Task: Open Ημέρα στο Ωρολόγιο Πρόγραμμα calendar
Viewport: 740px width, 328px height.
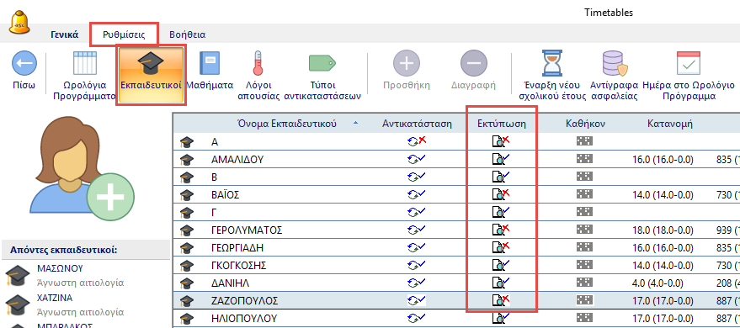Action: [689, 77]
